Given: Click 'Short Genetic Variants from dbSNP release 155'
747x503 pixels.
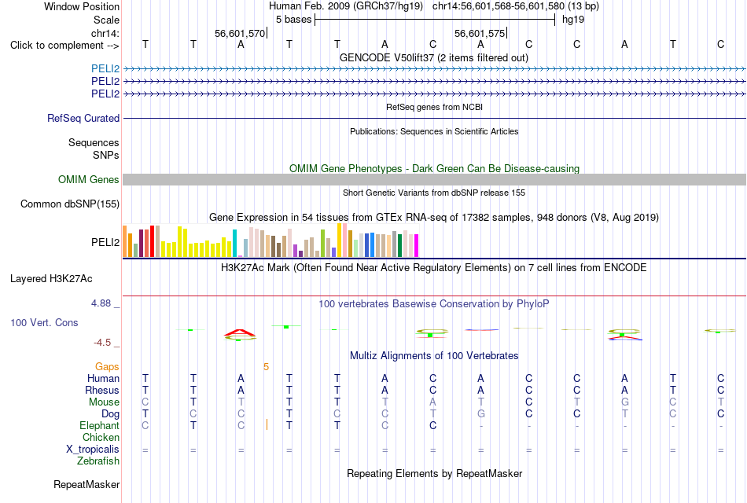Looking at the screenshot, I should coord(434,193).
